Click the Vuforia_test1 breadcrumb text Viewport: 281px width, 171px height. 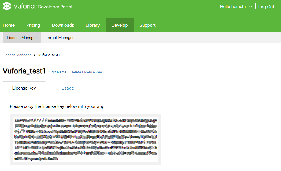(49, 55)
